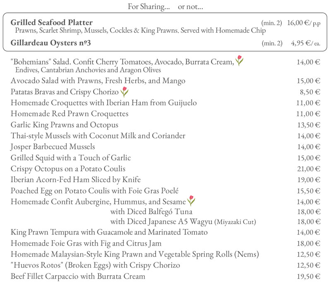Screen dimensions: 331x287
Task: Choose Avocado Salad with Prawns and Mango
Action: click(x=98, y=81)
